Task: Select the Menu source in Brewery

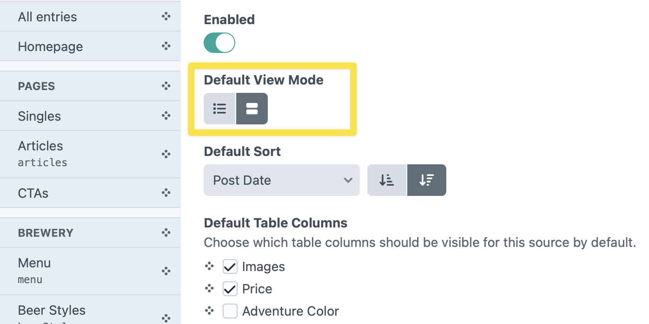Action: [90, 271]
